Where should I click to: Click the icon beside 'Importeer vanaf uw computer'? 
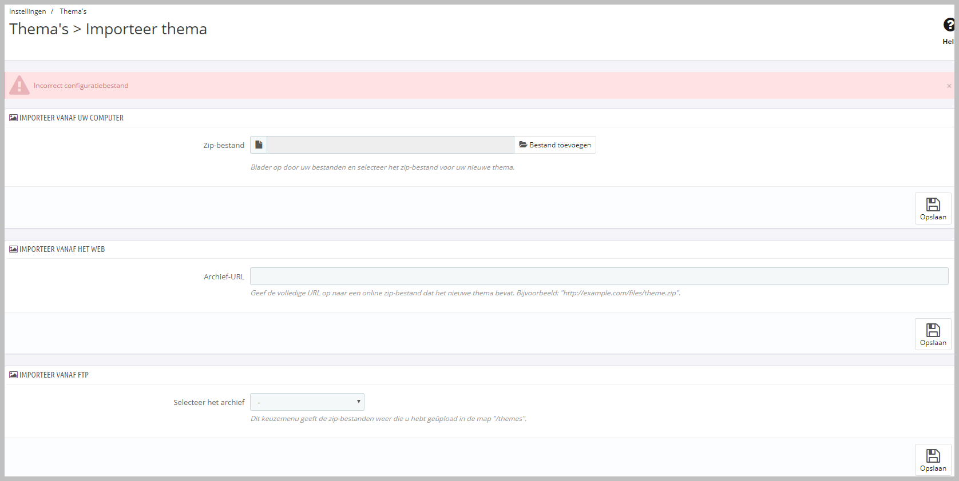(x=13, y=118)
